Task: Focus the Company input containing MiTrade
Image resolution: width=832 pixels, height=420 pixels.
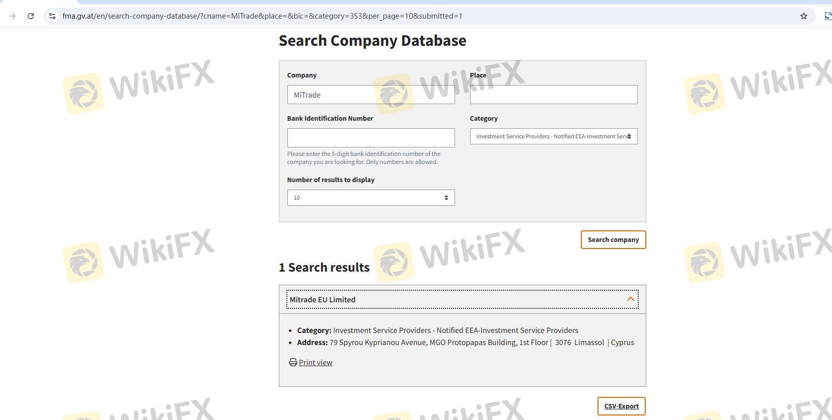Action: pos(371,95)
